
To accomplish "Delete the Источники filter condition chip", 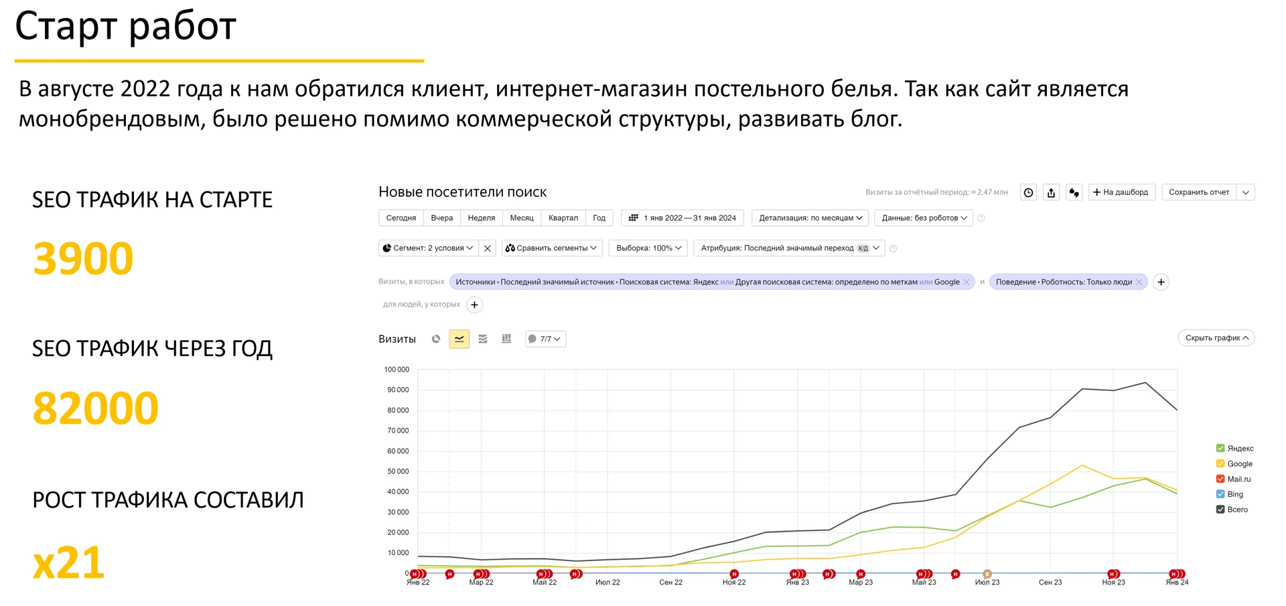I will point(966,282).
